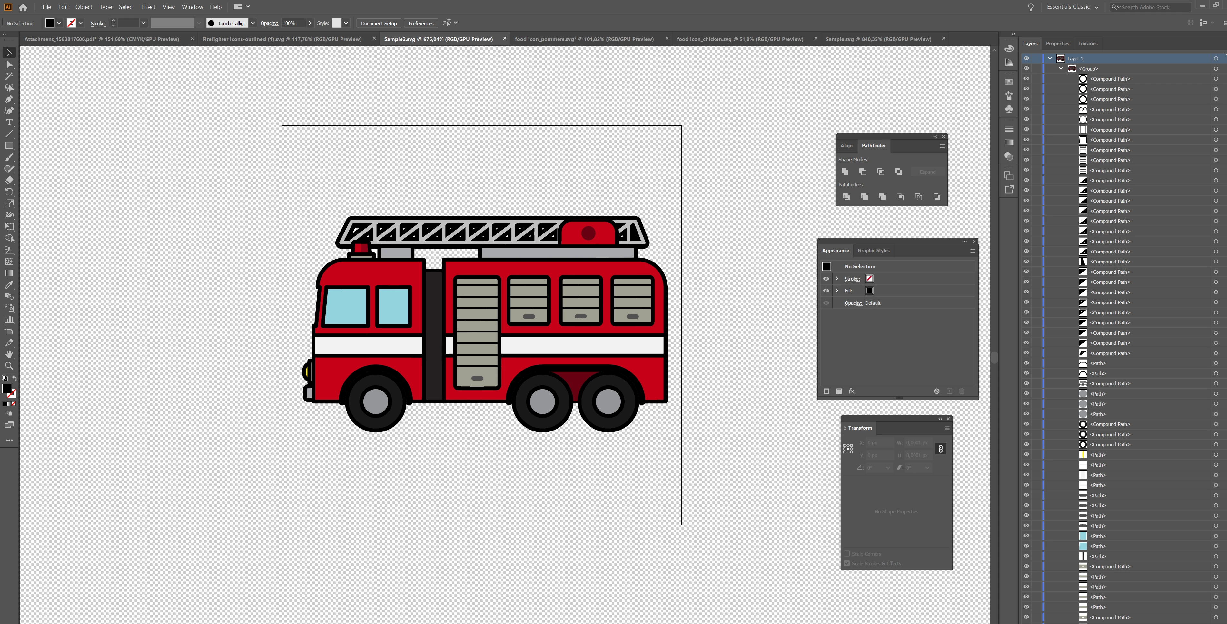Click Add New Effect fx icon
Viewport: 1227px width, 624px height.
click(x=852, y=391)
